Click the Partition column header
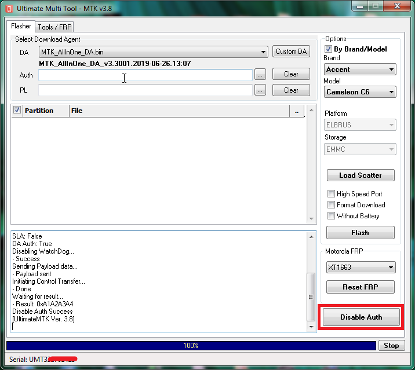Viewport: 415px width, 370px height. click(46, 111)
